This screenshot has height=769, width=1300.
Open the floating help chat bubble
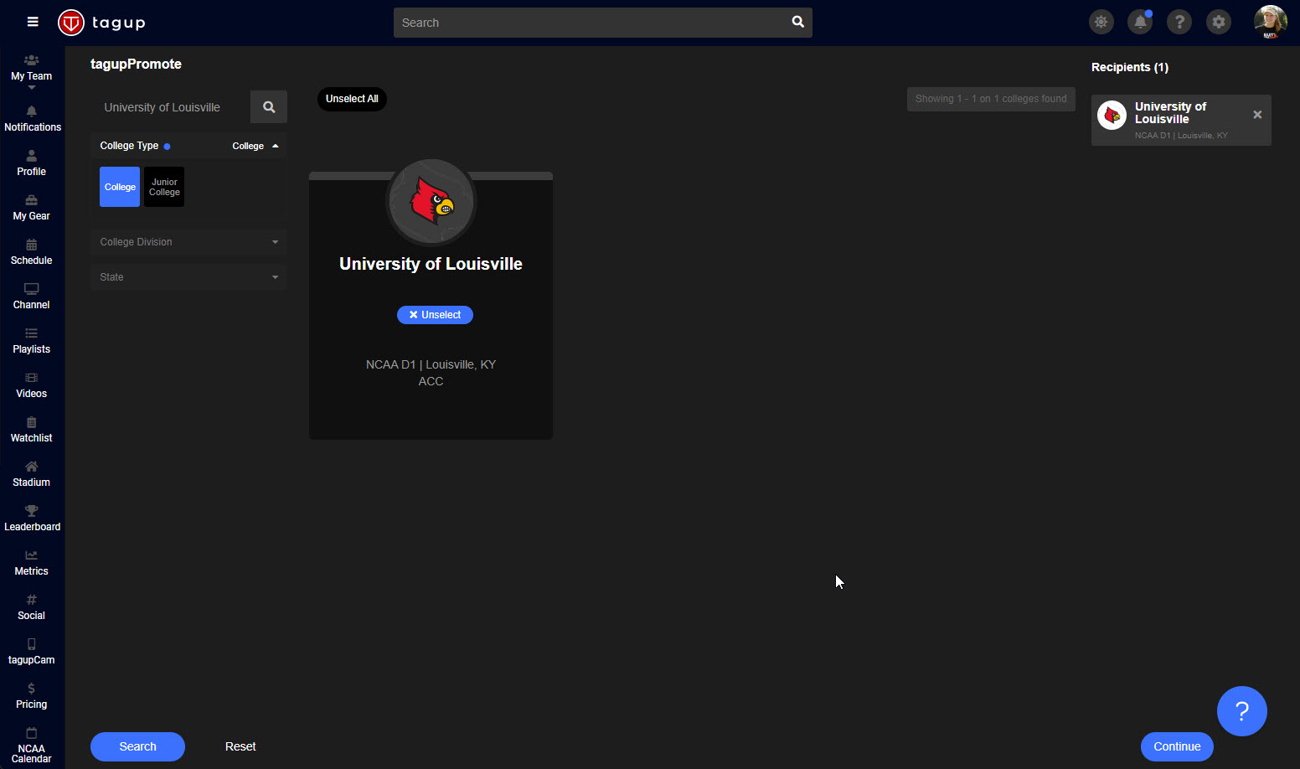1241,711
